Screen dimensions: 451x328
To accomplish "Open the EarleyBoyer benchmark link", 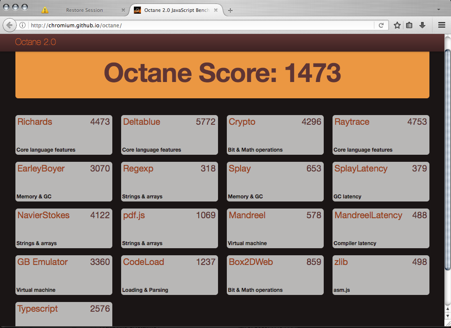I will pos(41,168).
